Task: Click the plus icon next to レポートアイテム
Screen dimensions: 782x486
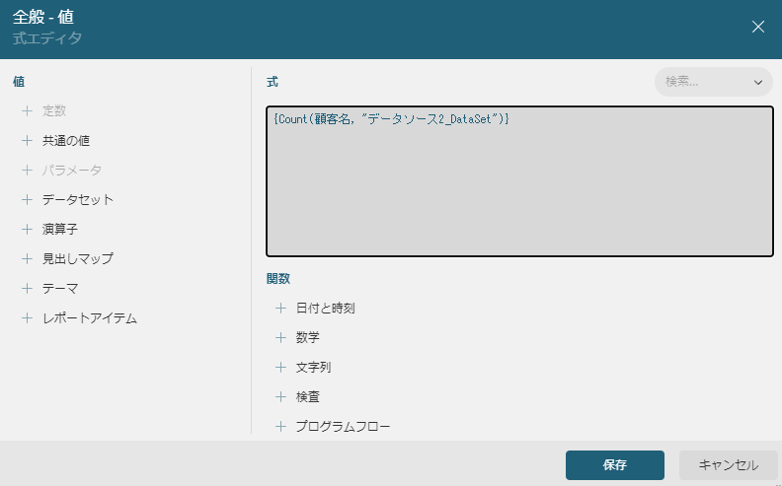Action: pos(27,318)
